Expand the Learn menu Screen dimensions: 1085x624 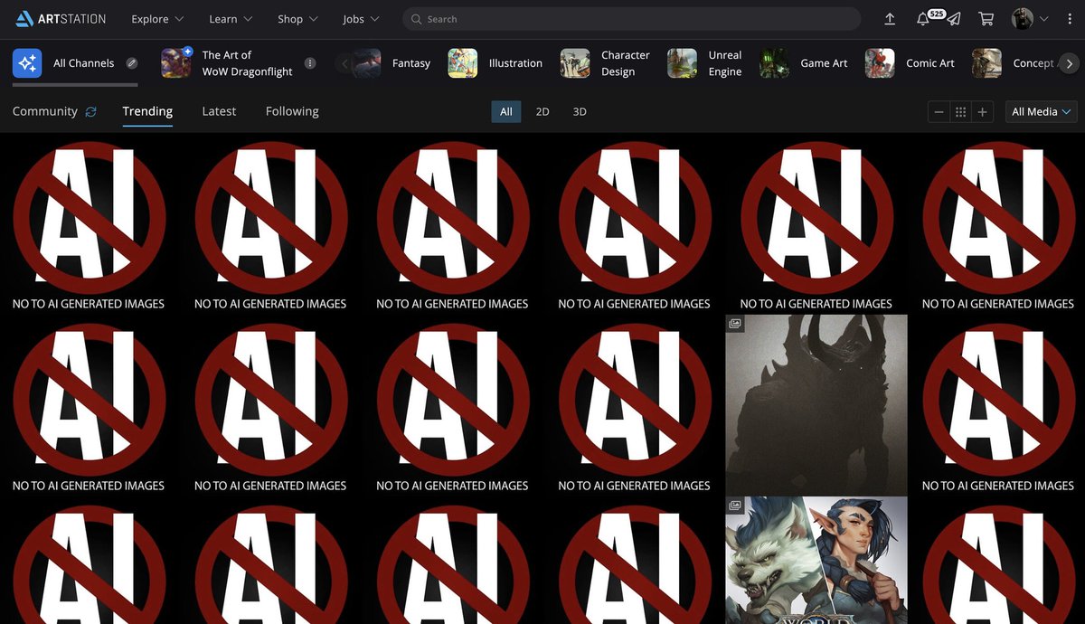tap(231, 19)
